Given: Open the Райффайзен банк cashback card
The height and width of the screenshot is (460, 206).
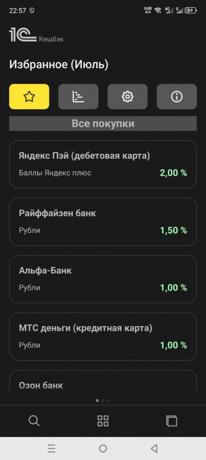Looking at the screenshot, I should coord(103,222).
